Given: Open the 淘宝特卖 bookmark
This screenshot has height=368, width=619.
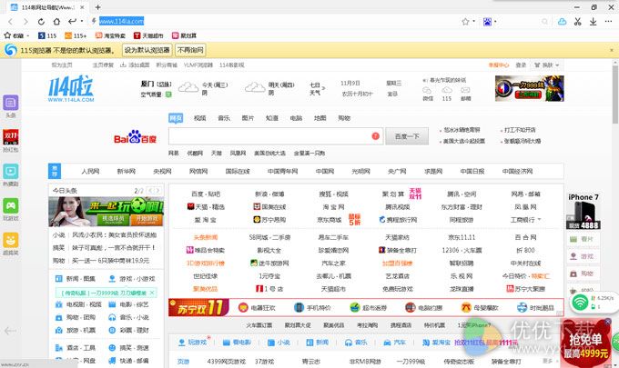Looking at the screenshot, I should click(110, 35).
